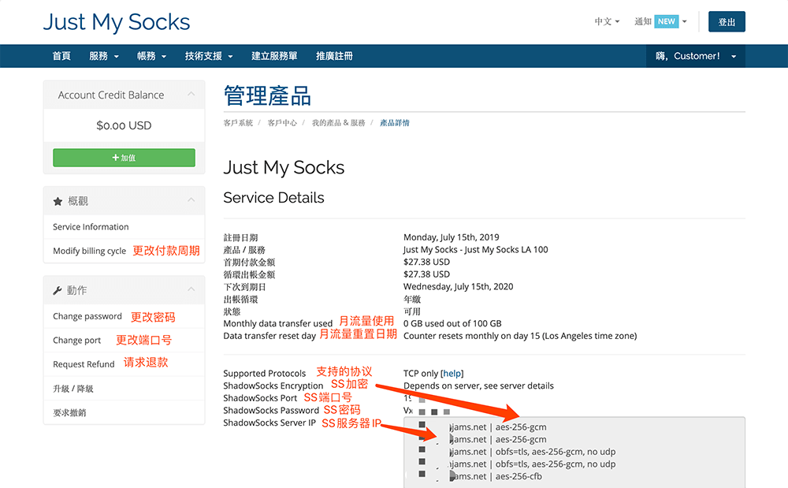The height and width of the screenshot is (488, 788).
Task: Click 0 GB used out of 100 GB
Action: click(452, 324)
